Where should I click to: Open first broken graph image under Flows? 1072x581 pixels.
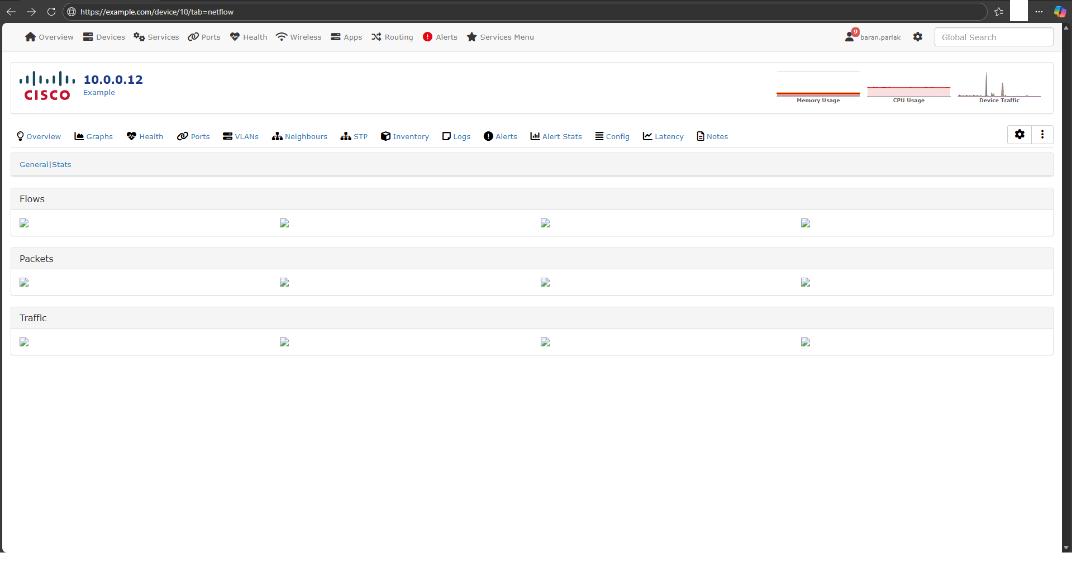(24, 223)
